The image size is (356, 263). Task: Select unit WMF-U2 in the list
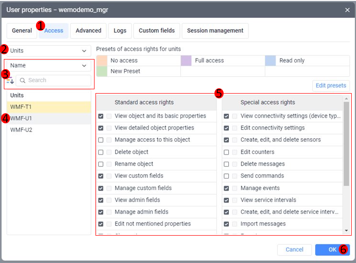49,130
